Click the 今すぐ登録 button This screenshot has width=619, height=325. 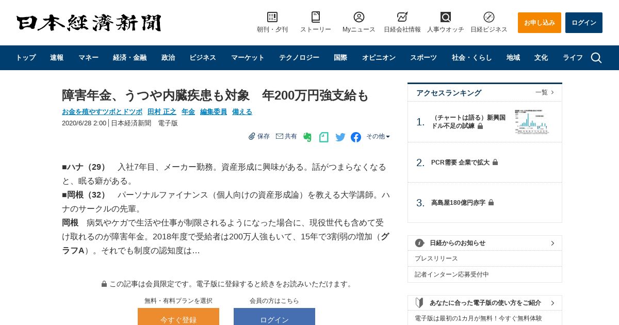(x=178, y=317)
